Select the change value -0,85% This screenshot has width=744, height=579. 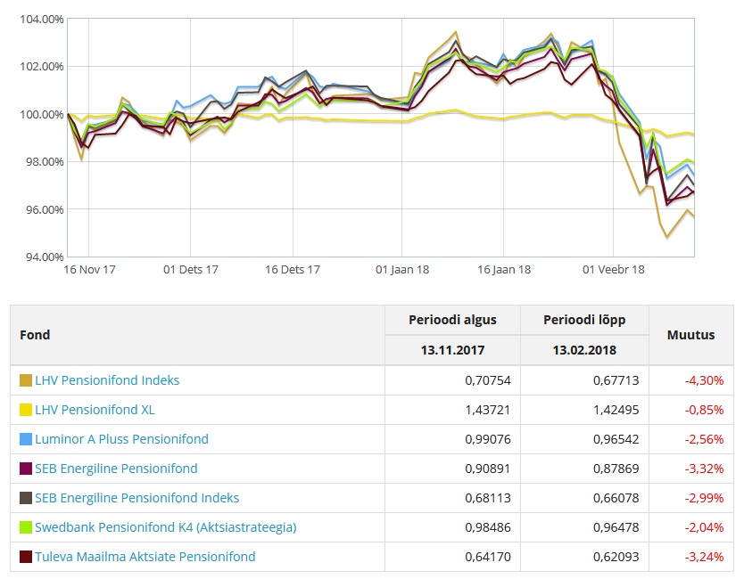(704, 410)
